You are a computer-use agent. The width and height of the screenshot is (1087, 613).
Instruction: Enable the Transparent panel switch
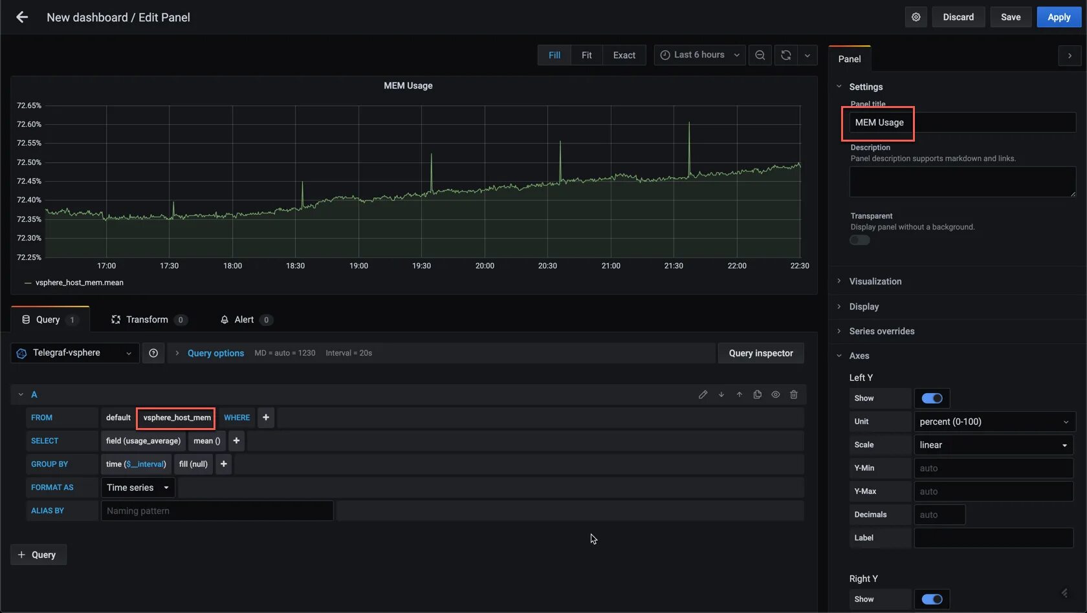(860, 240)
